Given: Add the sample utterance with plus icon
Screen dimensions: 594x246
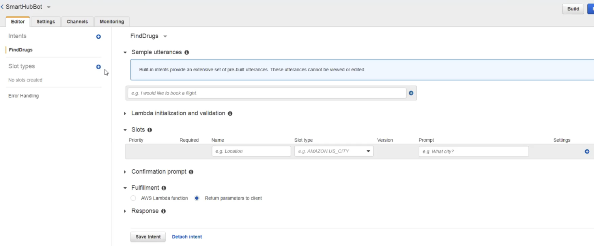Looking at the screenshot, I should pyautogui.click(x=411, y=93).
